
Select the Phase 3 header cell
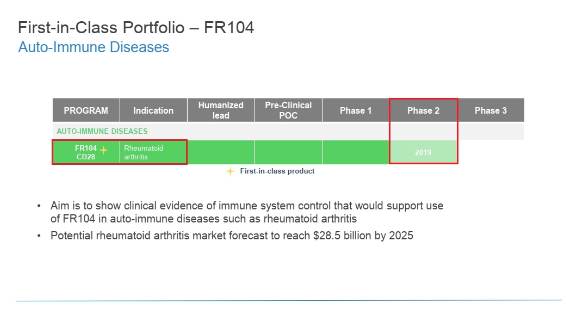[x=491, y=110]
